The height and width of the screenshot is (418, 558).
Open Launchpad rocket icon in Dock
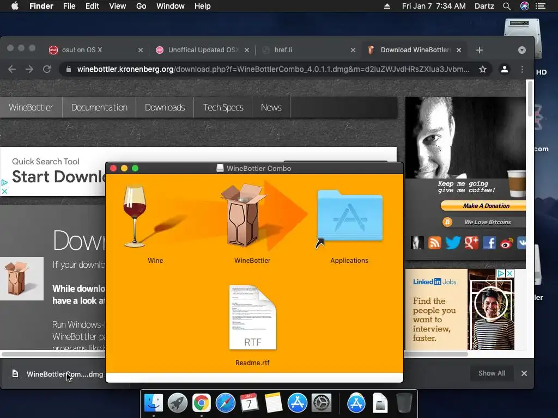[x=177, y=403]
